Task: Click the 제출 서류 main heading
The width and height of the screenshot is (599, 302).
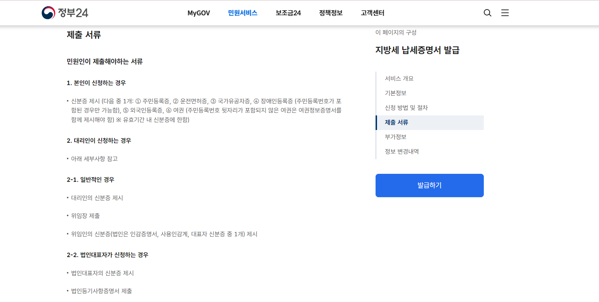Action: 84,35
